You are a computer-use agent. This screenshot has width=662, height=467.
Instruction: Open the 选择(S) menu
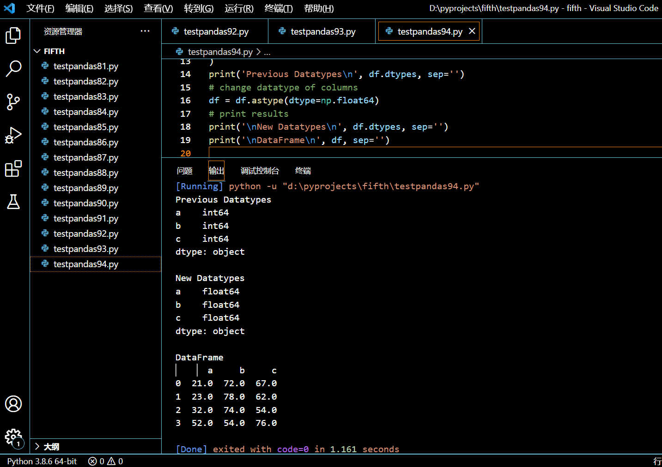[119, 8]
